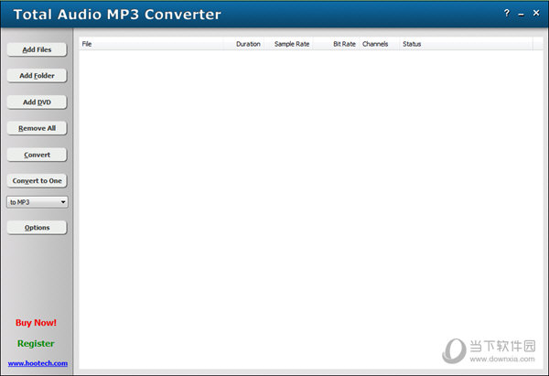Clear the list with Remove All

click(x=37, y=128)
